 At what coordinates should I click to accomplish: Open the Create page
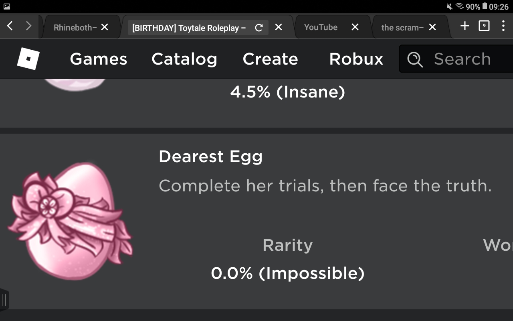point(271,59)
